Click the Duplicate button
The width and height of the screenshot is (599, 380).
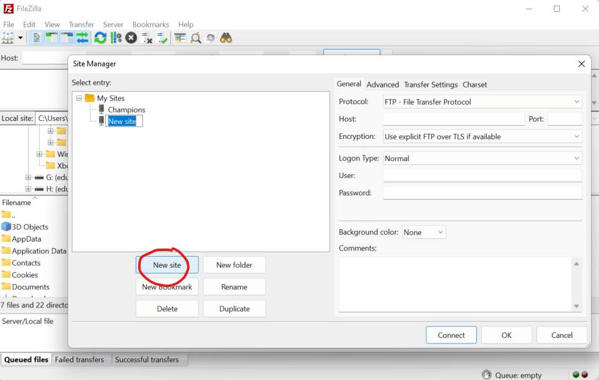[234, 309]
